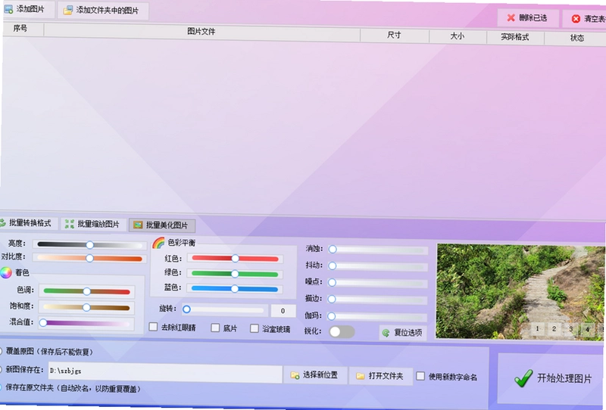The image size is (606, 410).
Task: Click the 选择新位置 button
Action: [315, 375]
